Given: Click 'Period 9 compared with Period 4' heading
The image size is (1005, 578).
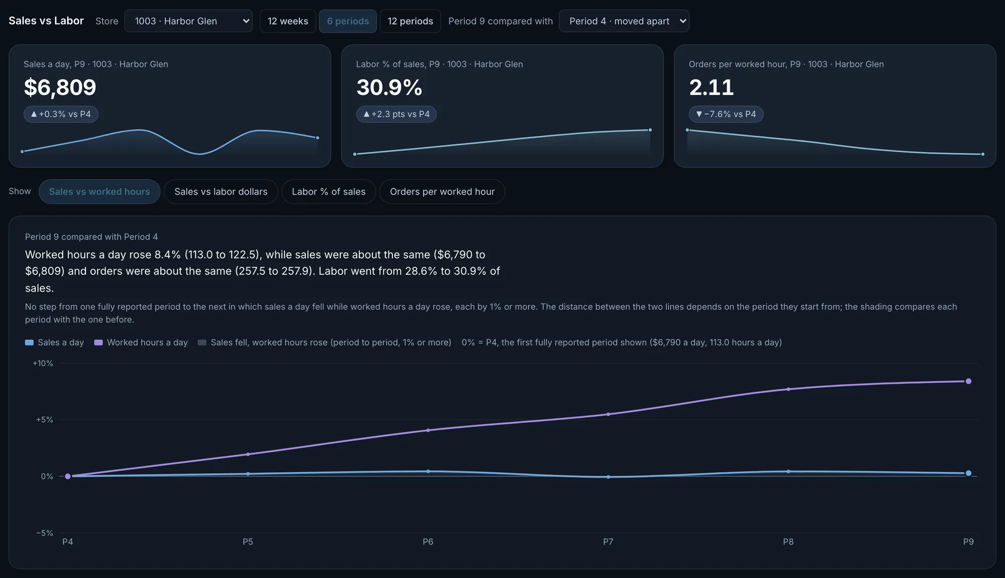Looking at the screenshot, I should pyautogui.click(x=91, y=237).
